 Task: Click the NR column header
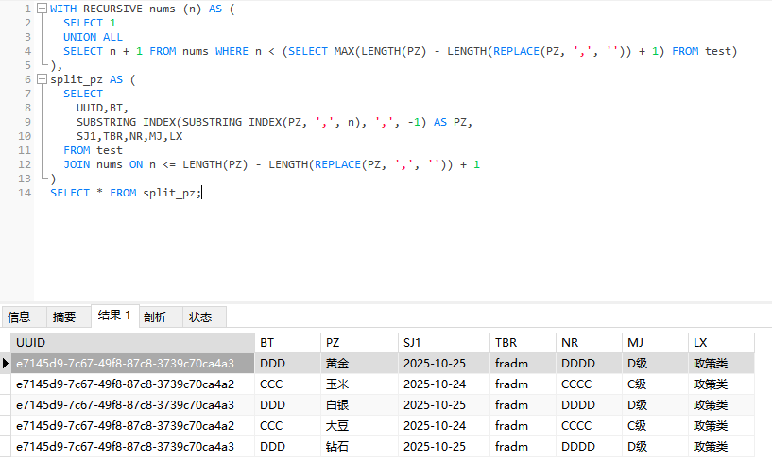point(587,342)
